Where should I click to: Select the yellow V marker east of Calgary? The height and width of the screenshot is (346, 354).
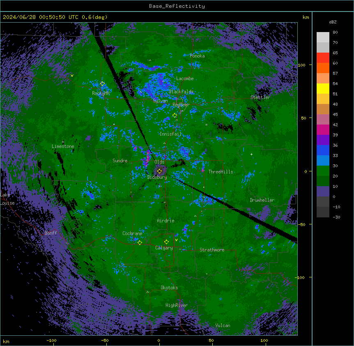pos(176,240)
